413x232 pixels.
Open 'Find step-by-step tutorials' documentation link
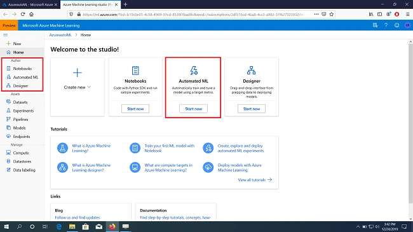(x=175, y=217)
